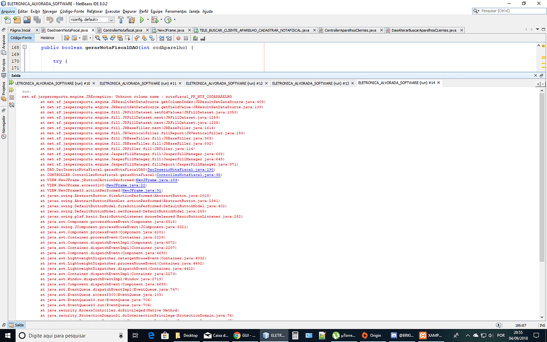The image size is (547, 342).
Task: Open the config.default configuration dropdown
Action: pyautogui.click(x=91, y=19)
